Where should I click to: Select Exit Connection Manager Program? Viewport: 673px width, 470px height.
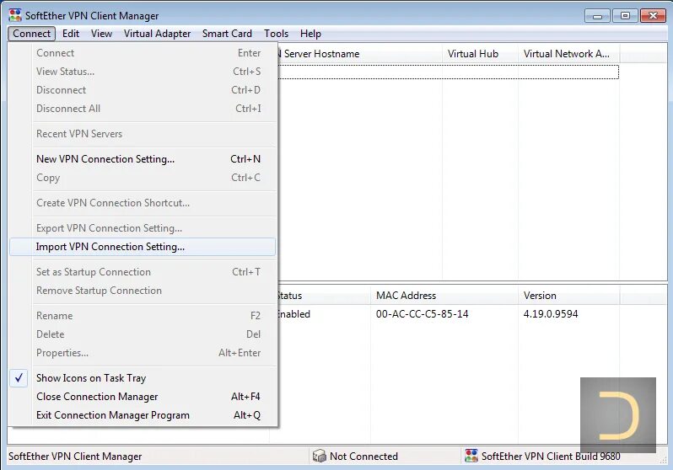pyautogui.click(x=143, y=415)
